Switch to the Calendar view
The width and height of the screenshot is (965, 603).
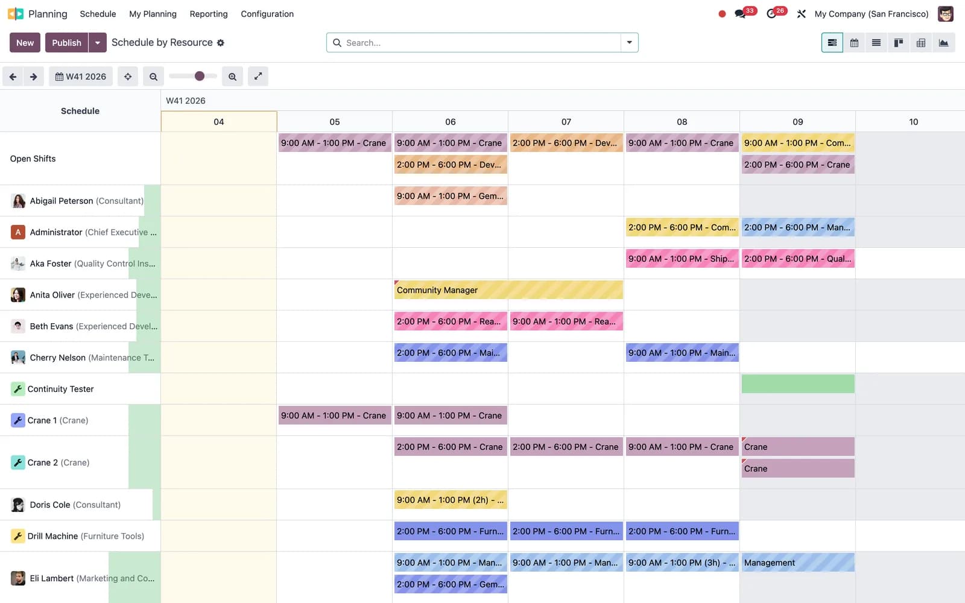coord(854,43)
